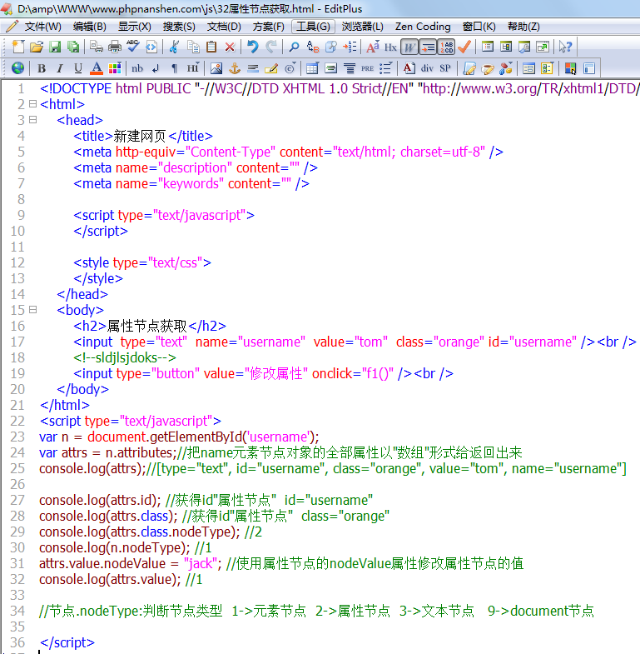The image size is (640, 654).
Task: Open the 显示(X) menu
Action: [135, 27]
